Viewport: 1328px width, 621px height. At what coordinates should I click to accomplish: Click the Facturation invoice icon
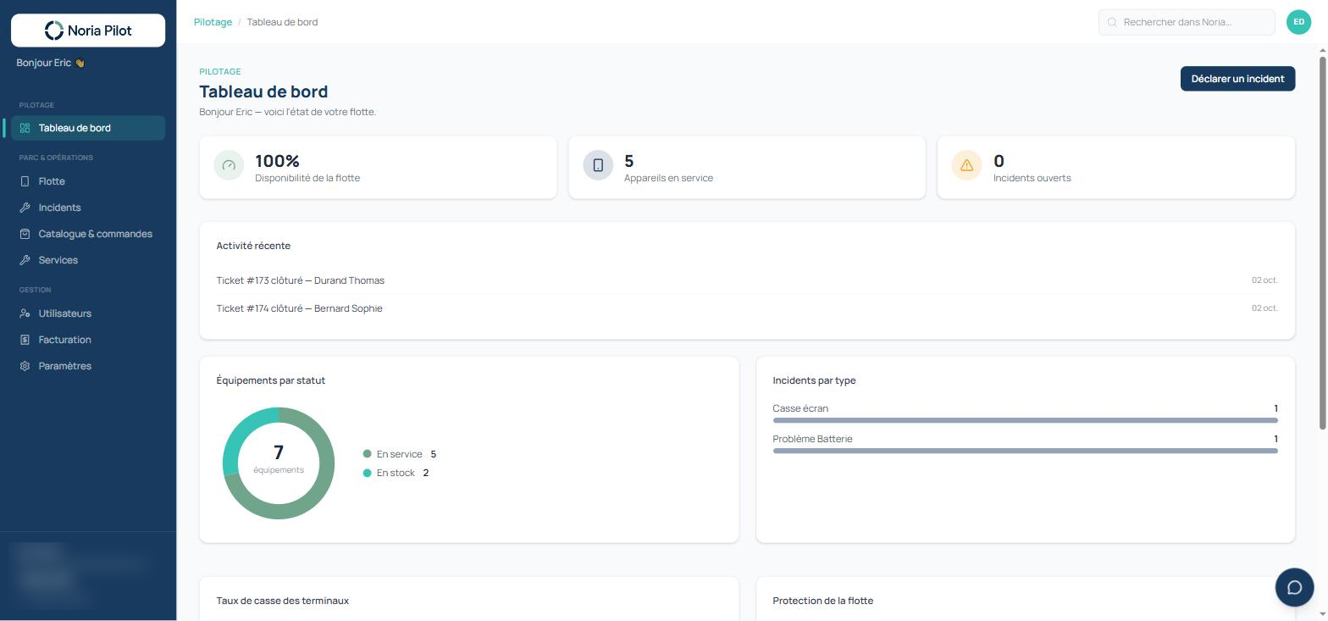point(25,340)
